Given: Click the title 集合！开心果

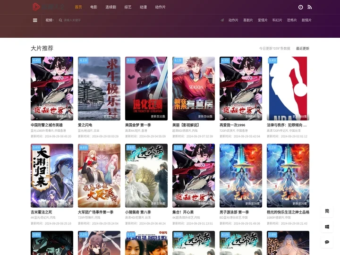Looking at the screenshot, I should pyautogui.click(x=183, y=212).
